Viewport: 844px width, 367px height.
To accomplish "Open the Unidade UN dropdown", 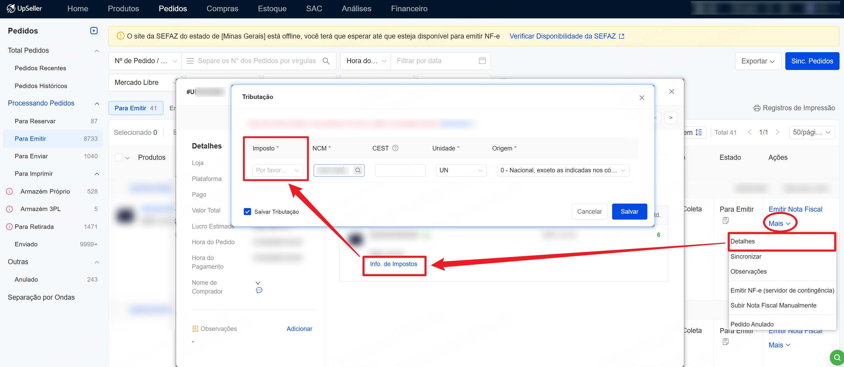I will [461, 170].
